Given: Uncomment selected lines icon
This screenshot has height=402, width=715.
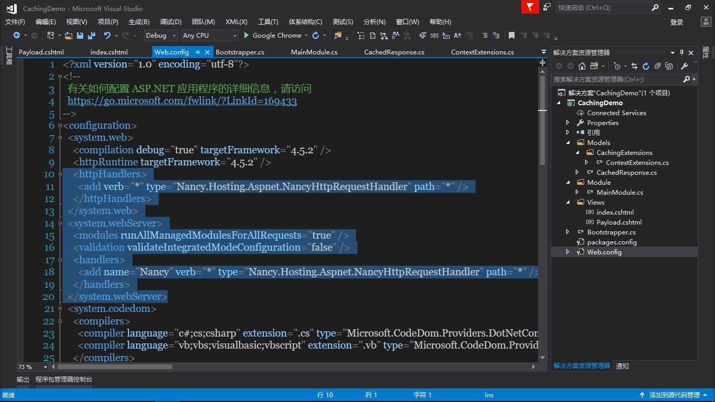Looking at the screenshot, I should tap(495, 36).
